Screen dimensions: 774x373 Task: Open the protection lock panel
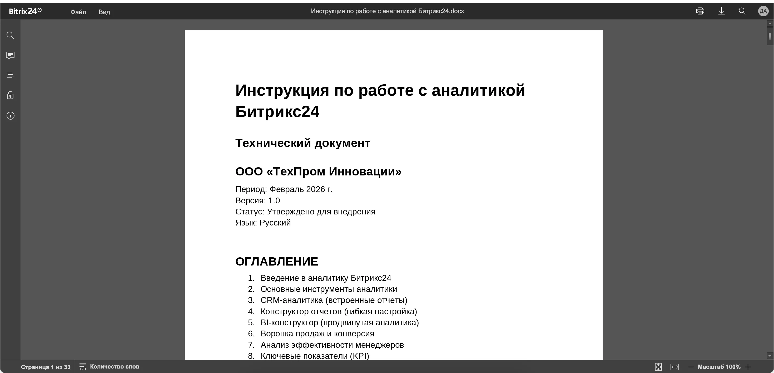click(x=10, y=95)
